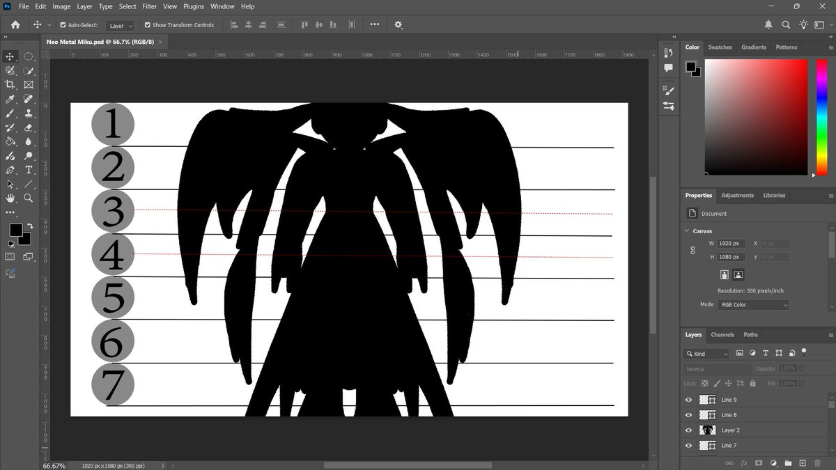This screenshot has width=836, height=470.
Task: Select the Brush tool
Action: 10,113
